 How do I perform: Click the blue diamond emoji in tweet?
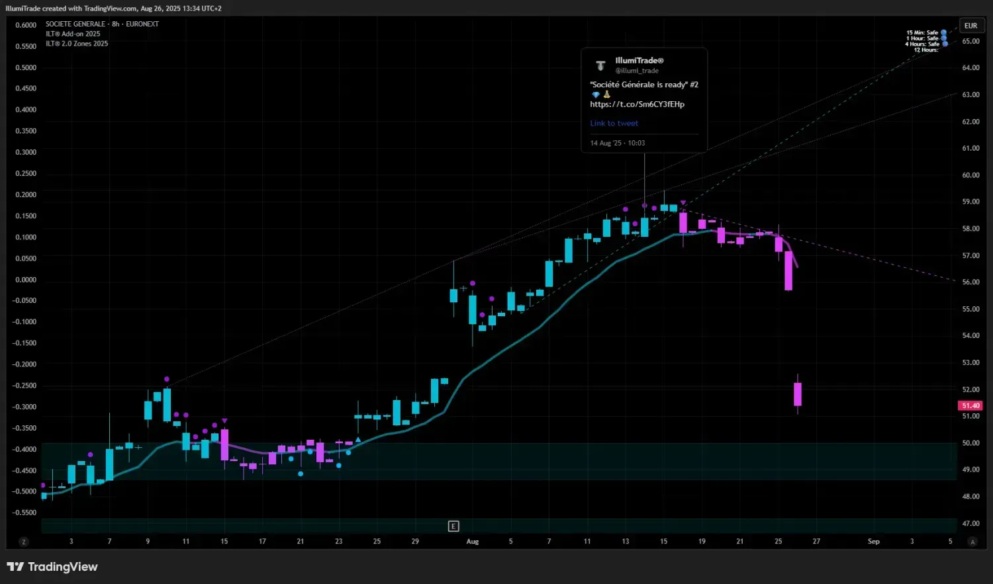click(595, 95)
